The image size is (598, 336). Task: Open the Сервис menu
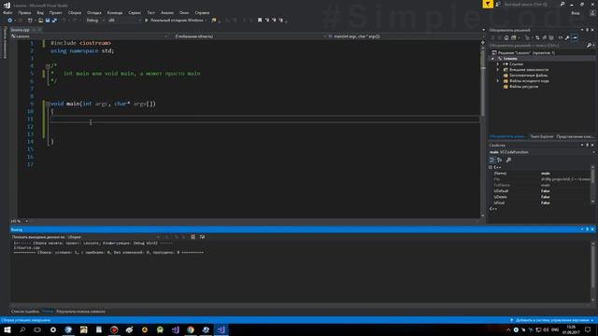(135, 12)
